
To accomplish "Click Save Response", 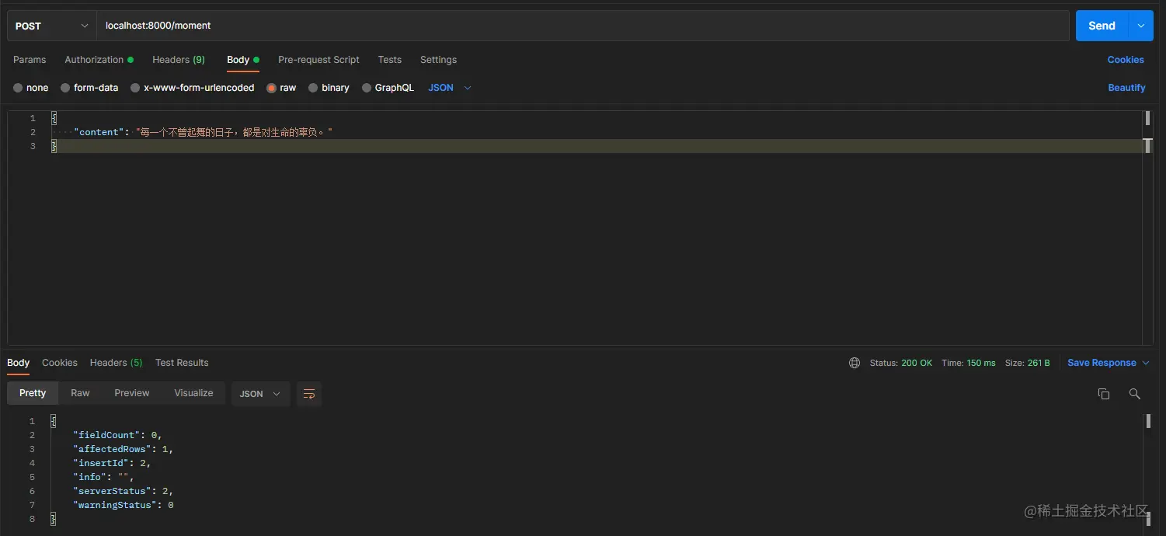I will pyautogui.click(x=1102, y=363).
